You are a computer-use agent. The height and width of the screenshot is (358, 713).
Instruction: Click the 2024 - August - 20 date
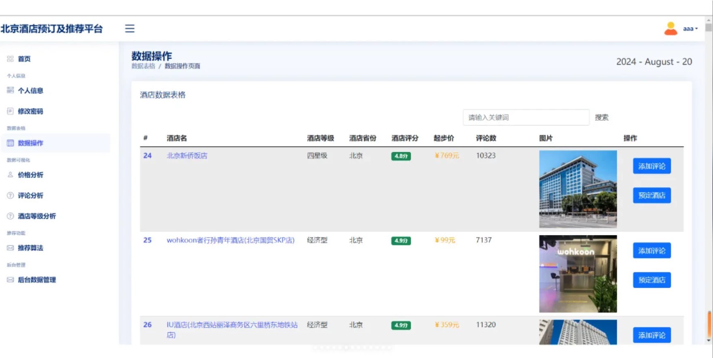[654, 62]
